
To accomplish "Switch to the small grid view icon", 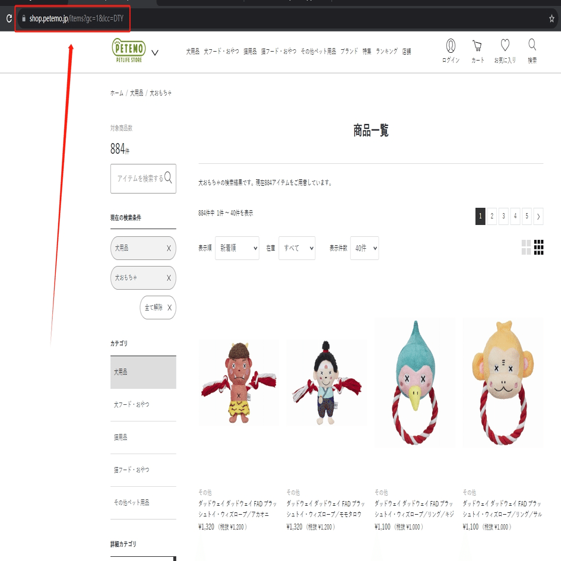I will point(538,247).
